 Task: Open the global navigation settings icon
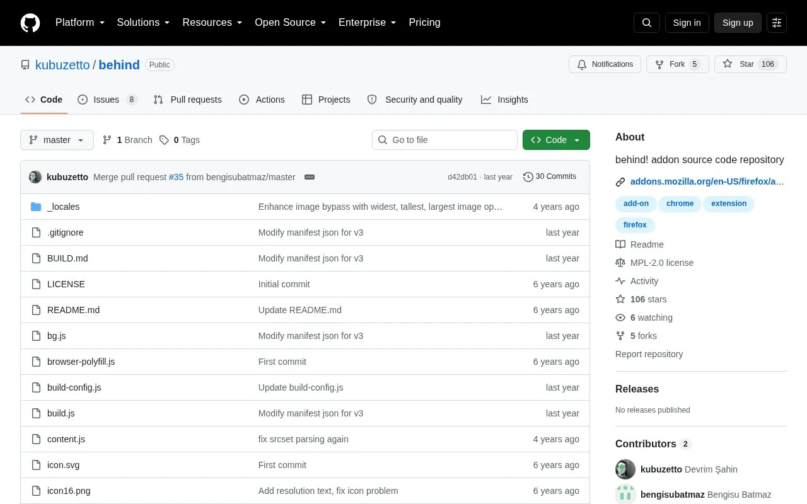tap(777, 23)
